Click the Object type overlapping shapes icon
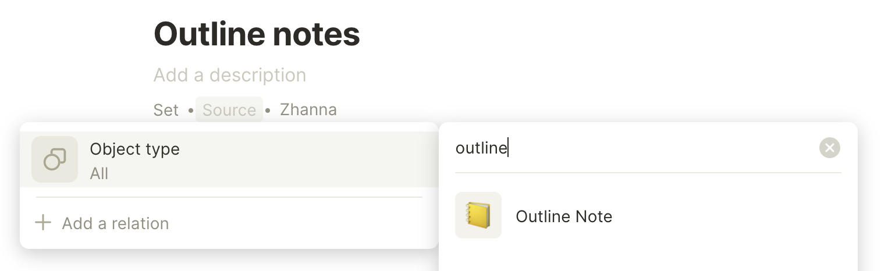 pyautogui.click(x=55, y=159)
